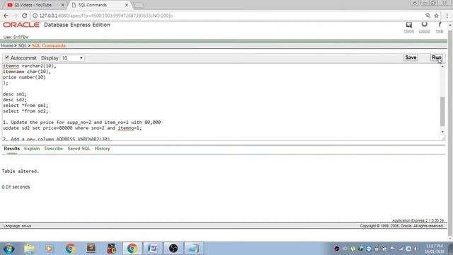453x255 pixels.
Task: Go forward in the browser
Action: pyautogui.click(x=15, y=16)
